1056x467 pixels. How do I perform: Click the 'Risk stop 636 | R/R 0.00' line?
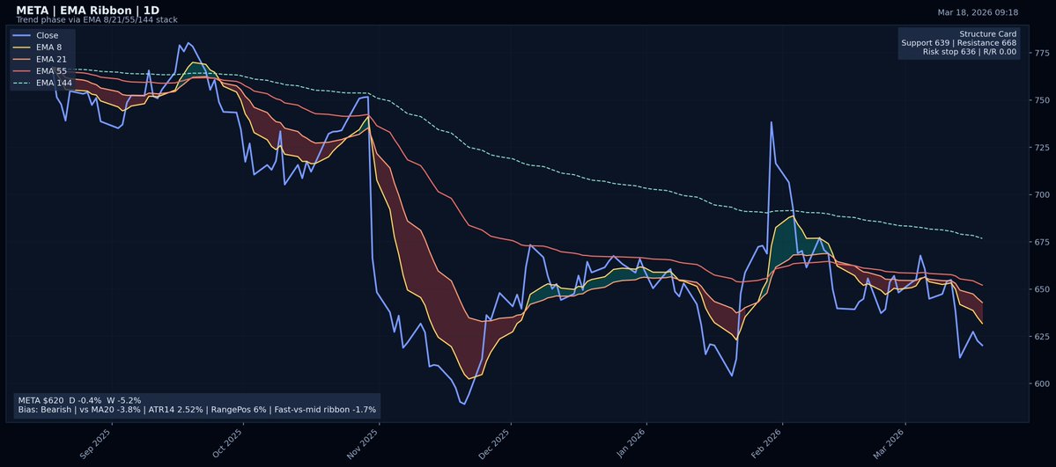tap(970, 52)
